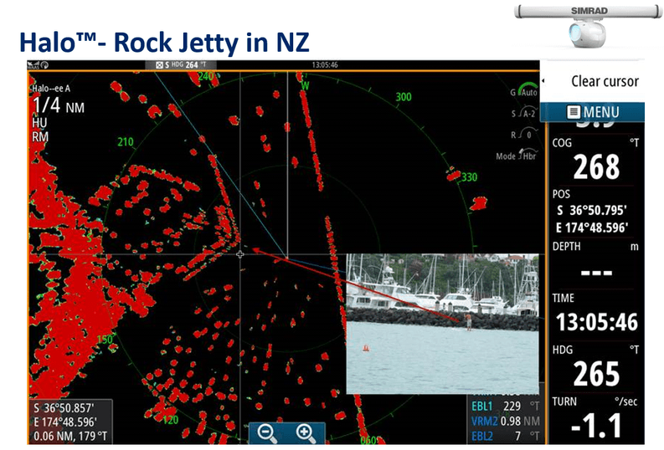
Task: Tap the Sea clutter A-2 control
Action: coord(525,113)
